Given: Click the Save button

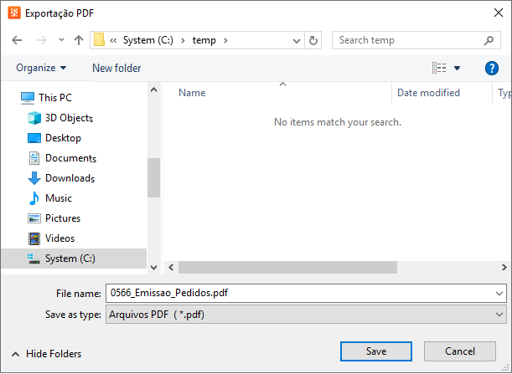Looking at the screenshot, I should pyautogui.click(x=376, y=351).
